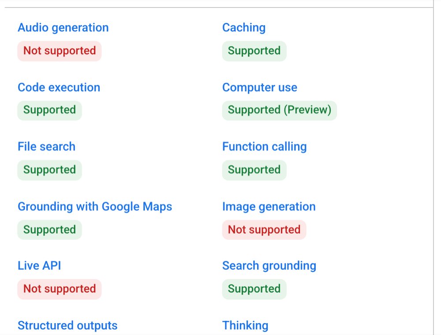This screenshot has height=335, width=441.
Task: Open the Thinking link
Action: 245,325
